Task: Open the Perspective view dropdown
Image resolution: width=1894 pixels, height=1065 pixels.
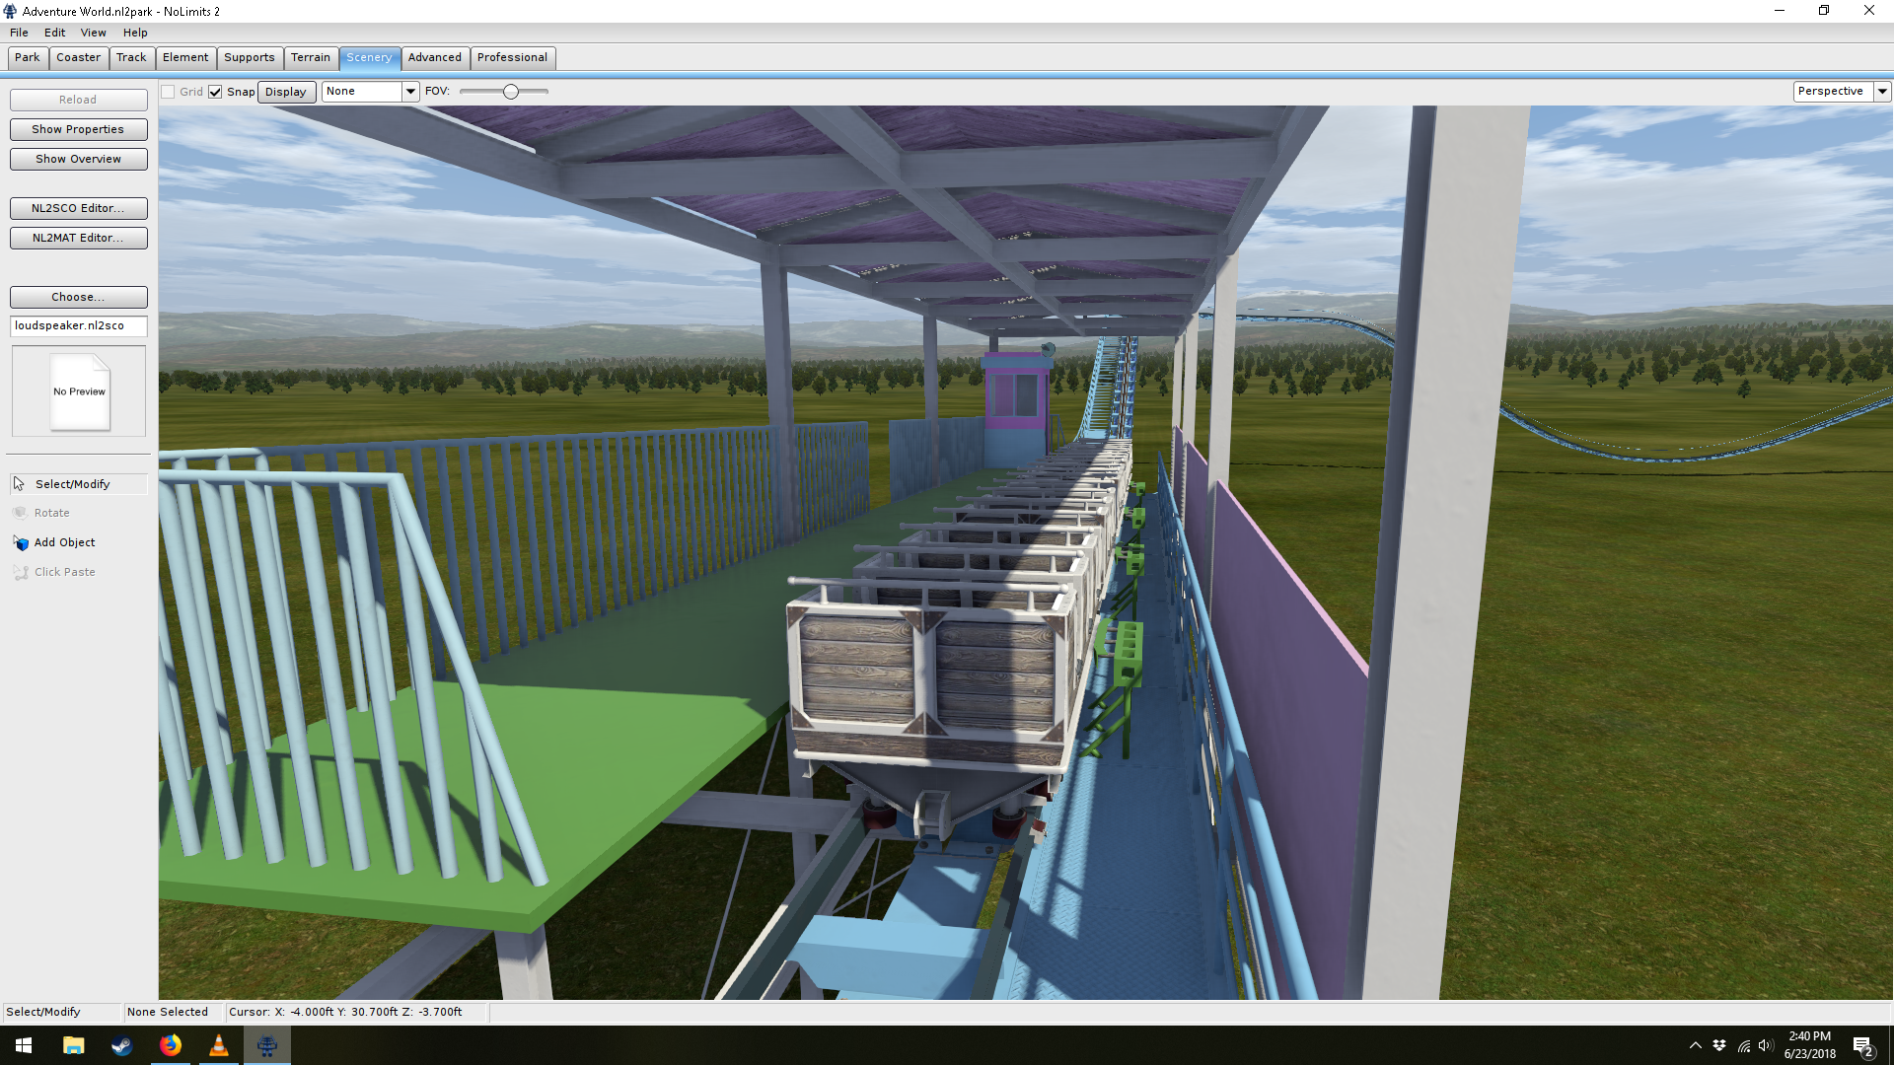Action: click(1882, 91)
